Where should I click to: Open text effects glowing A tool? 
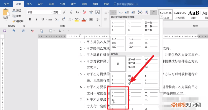coord(70,19)
